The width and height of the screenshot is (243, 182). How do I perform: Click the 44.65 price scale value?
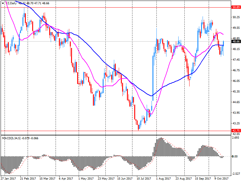click(x=236, y=102)
